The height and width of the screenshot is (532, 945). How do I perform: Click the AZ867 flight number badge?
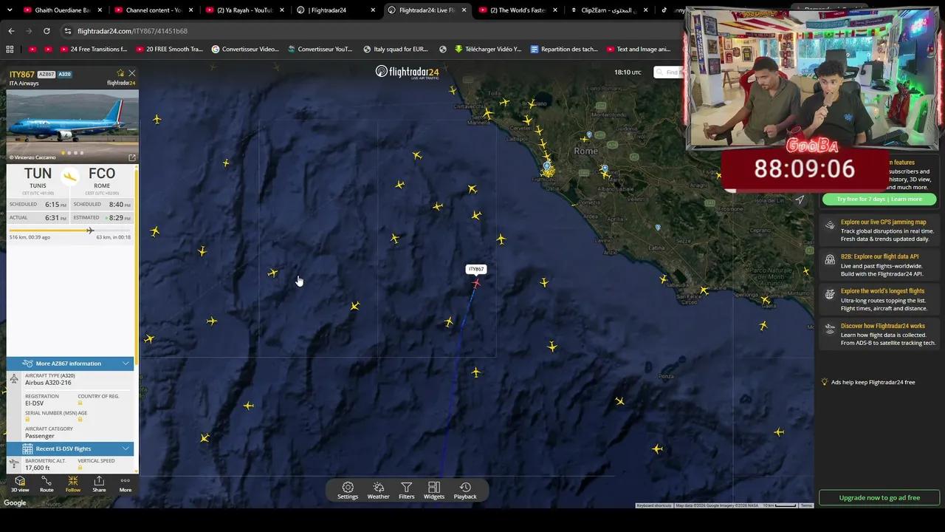pos(47,75)
